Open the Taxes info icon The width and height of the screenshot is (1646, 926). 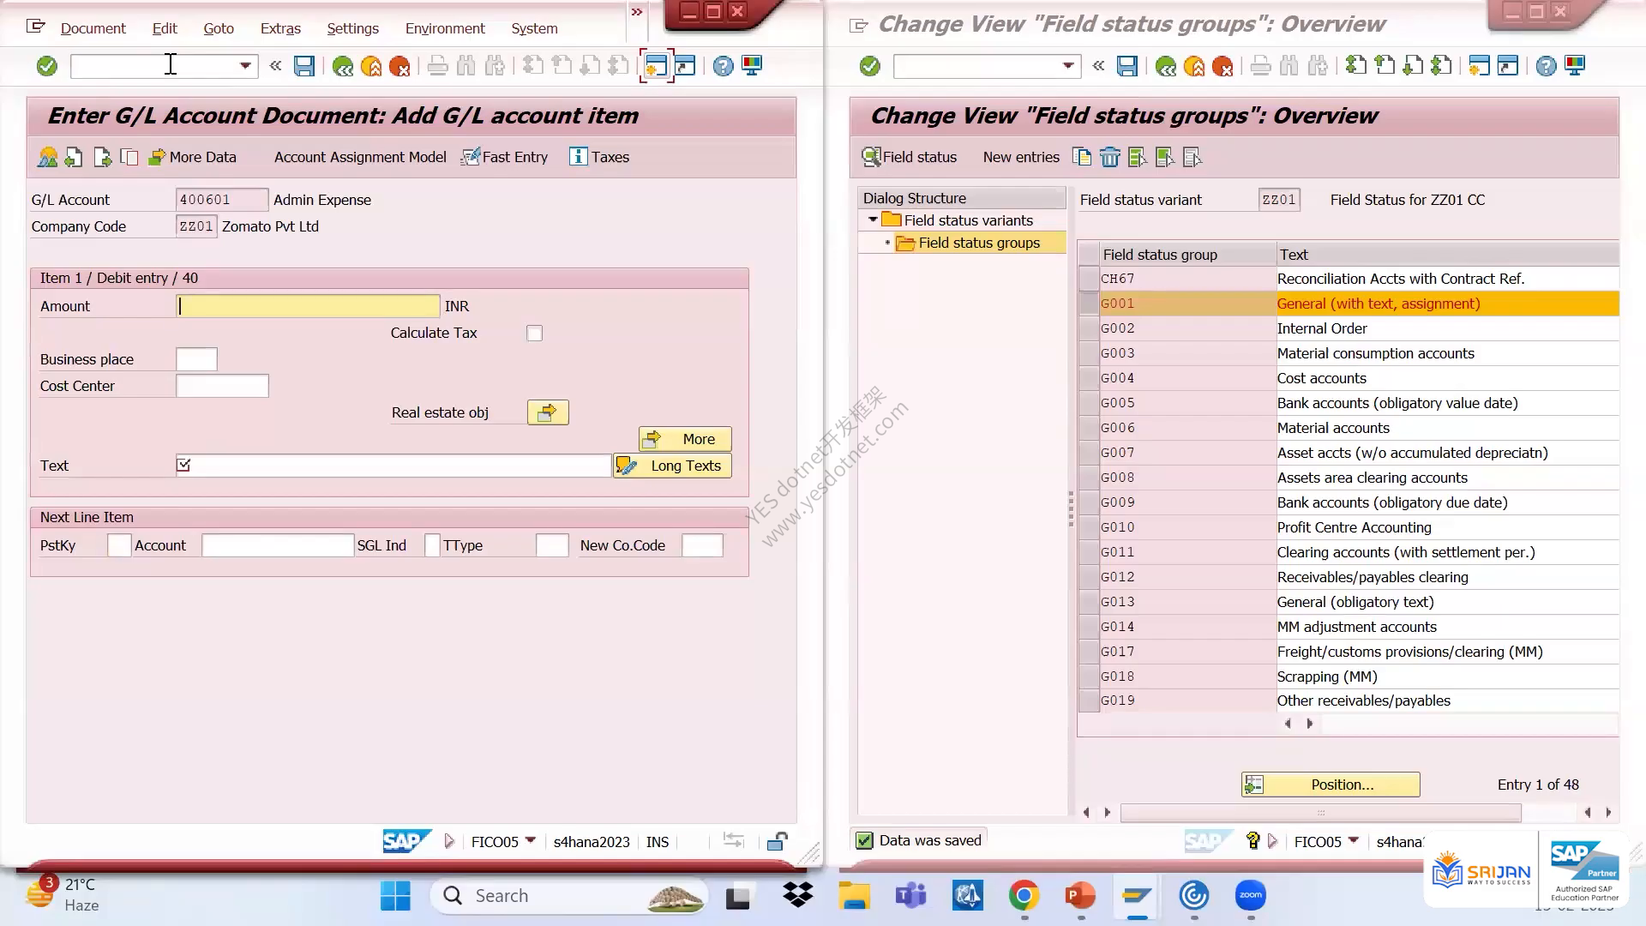click(x=578, y=157)
